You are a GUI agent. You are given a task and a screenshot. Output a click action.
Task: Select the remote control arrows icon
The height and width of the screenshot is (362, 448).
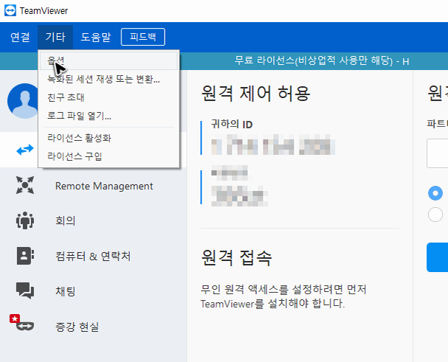[25, 150]
